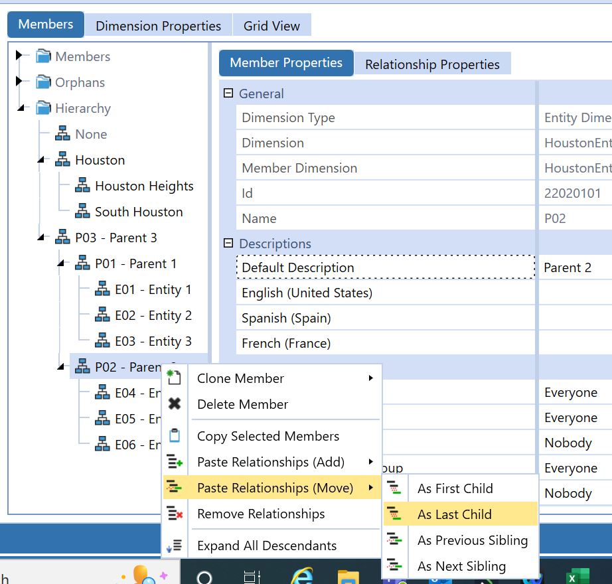Viewport: 612px width, 584px height.
Task: Open the Grid View tab
Action: (271, 26)
